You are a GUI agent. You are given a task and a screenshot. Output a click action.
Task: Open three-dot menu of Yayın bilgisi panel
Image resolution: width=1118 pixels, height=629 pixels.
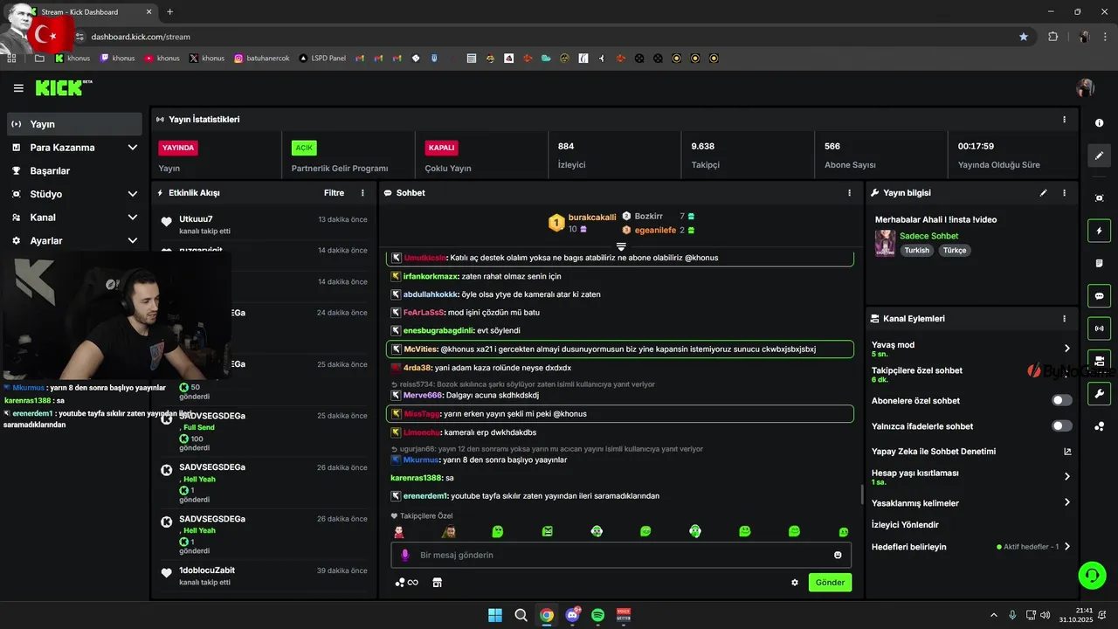coord(1064,193)
